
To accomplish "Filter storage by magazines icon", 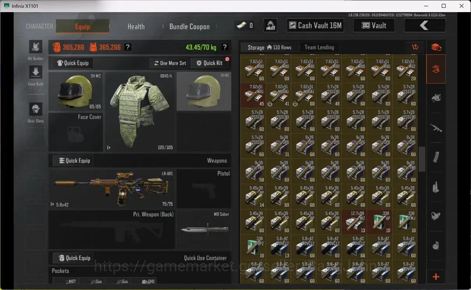I will (x=436, y=157).
